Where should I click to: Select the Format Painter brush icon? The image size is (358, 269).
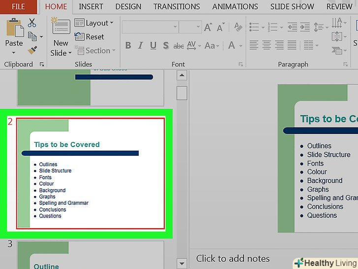coord(32,49)
